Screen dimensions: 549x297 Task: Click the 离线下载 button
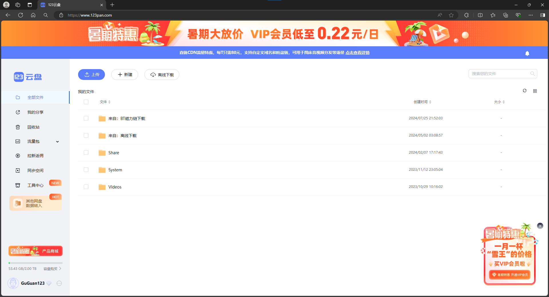[162, 75]
